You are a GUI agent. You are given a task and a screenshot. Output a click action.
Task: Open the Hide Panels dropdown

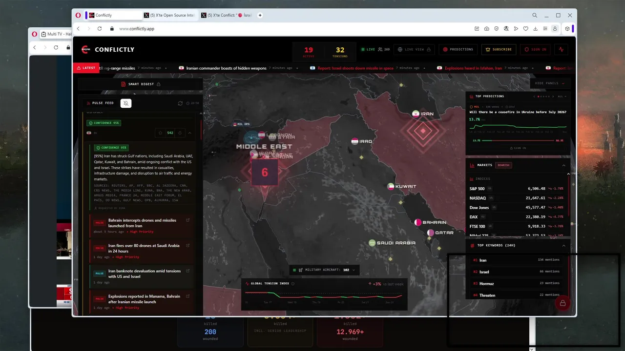click(x=549, y=83)
